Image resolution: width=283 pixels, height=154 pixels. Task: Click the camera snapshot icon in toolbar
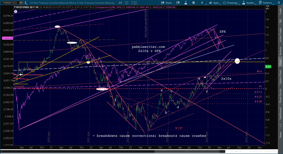pos(178,3)
